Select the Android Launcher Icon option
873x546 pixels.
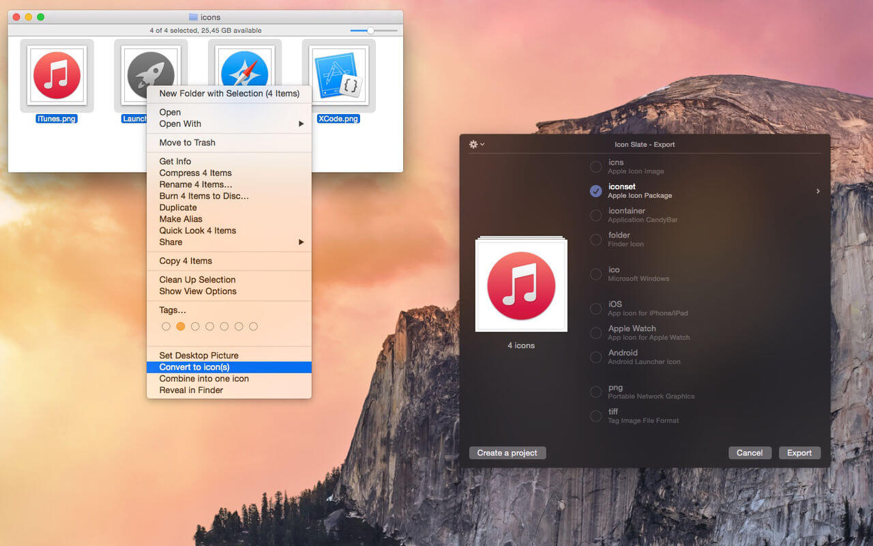596,357
